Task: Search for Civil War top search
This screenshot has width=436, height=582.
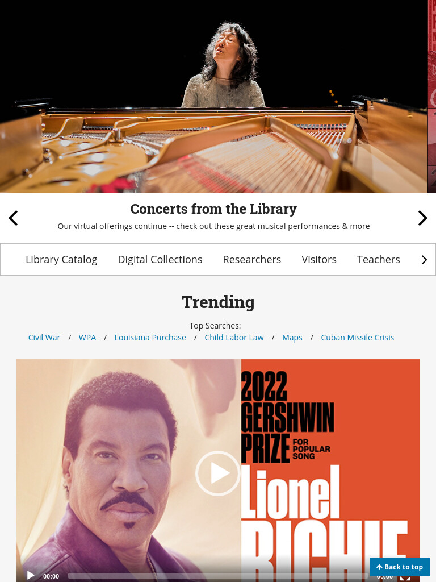Action: coord(44,338)
